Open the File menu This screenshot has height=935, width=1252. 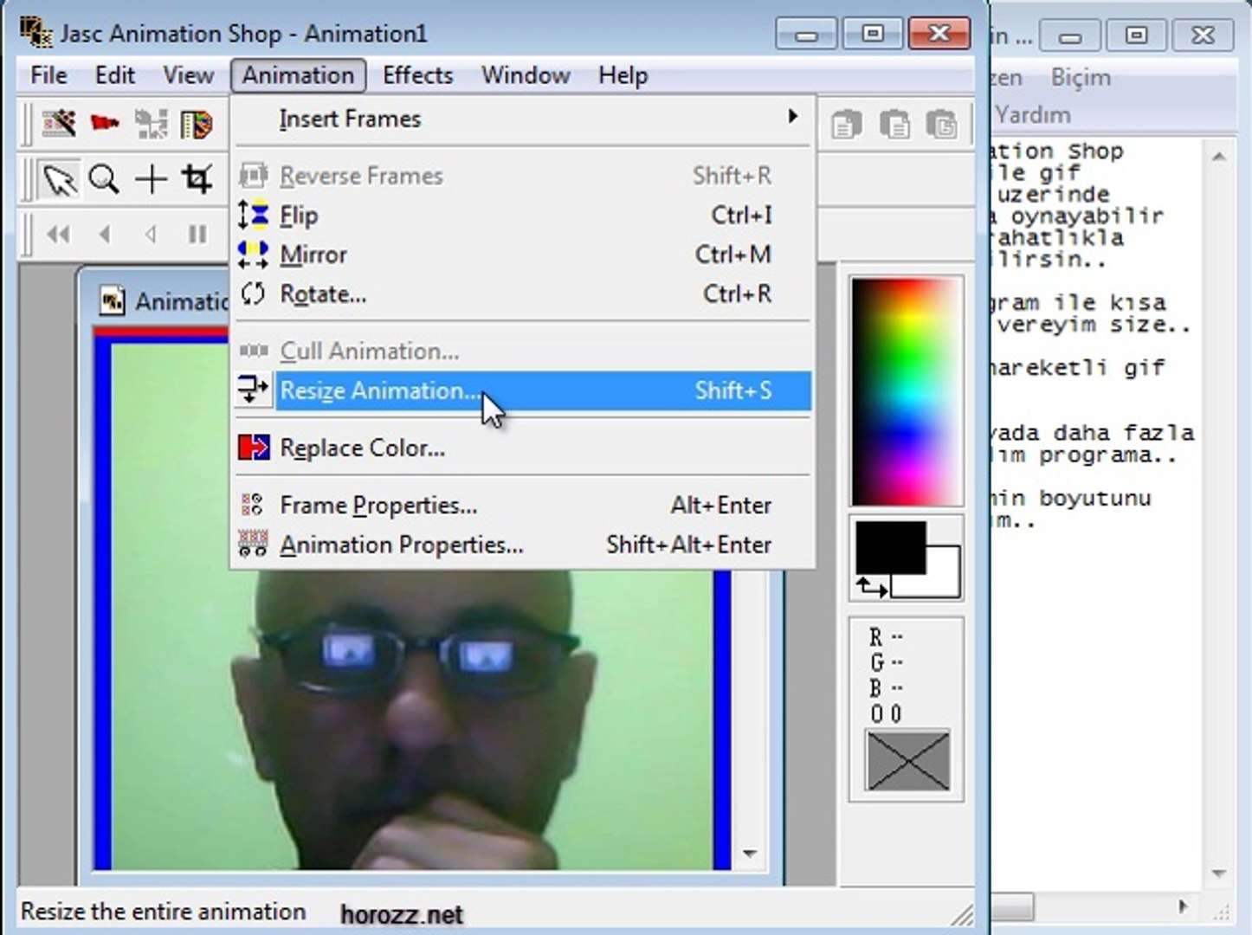click(48, 75)
